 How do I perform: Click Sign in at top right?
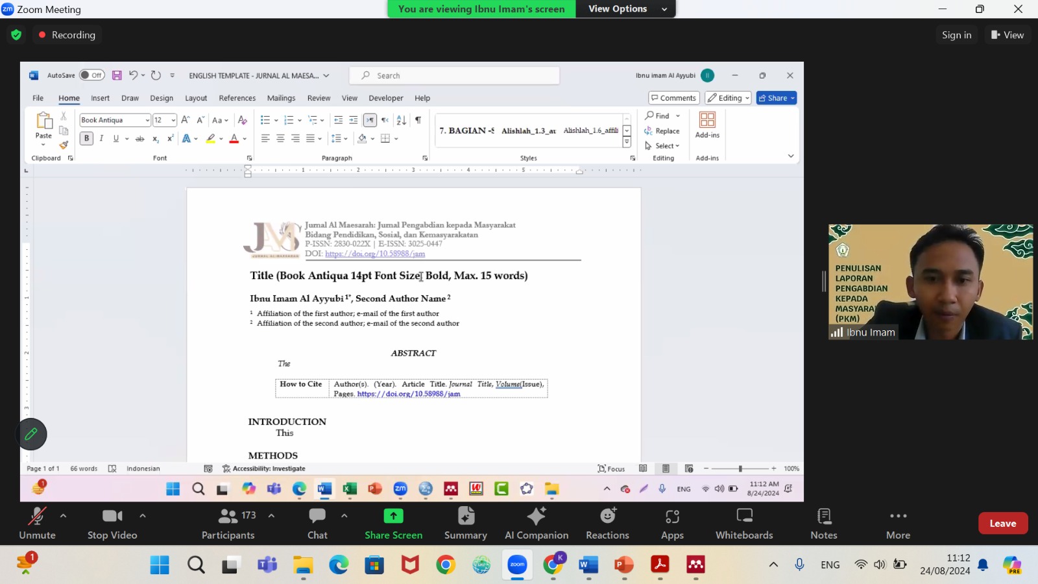pyautogui.click(x=956, y=35)
